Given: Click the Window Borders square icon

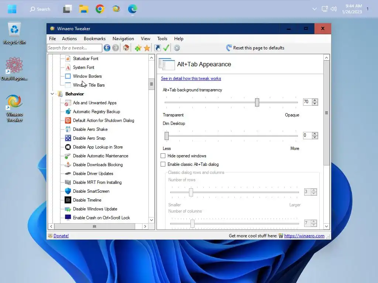Looking at the screenshot, I should (68, 76).
